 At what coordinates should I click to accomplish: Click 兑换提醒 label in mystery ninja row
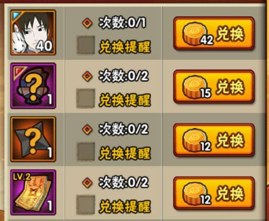coord(125,100)
